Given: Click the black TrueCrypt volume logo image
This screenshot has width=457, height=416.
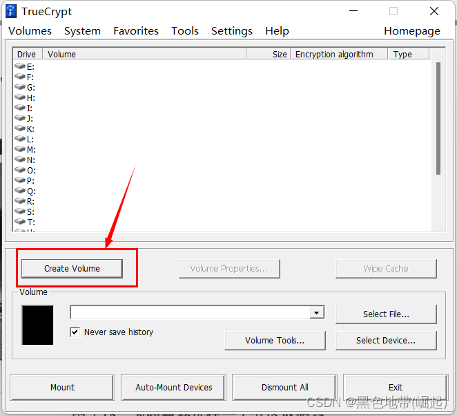Looking at the screenshot, I should [x=37, y=325].
